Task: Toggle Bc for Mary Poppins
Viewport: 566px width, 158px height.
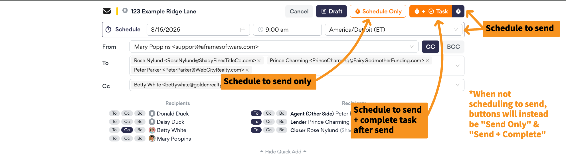Action: [140, 138]
